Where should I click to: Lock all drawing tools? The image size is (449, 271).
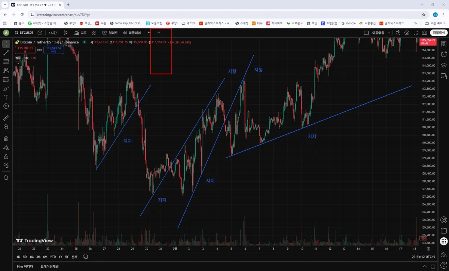(x=6, y=157)
